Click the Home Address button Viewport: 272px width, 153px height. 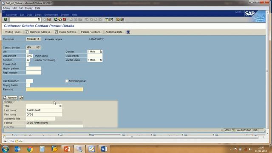pos(66,32)
